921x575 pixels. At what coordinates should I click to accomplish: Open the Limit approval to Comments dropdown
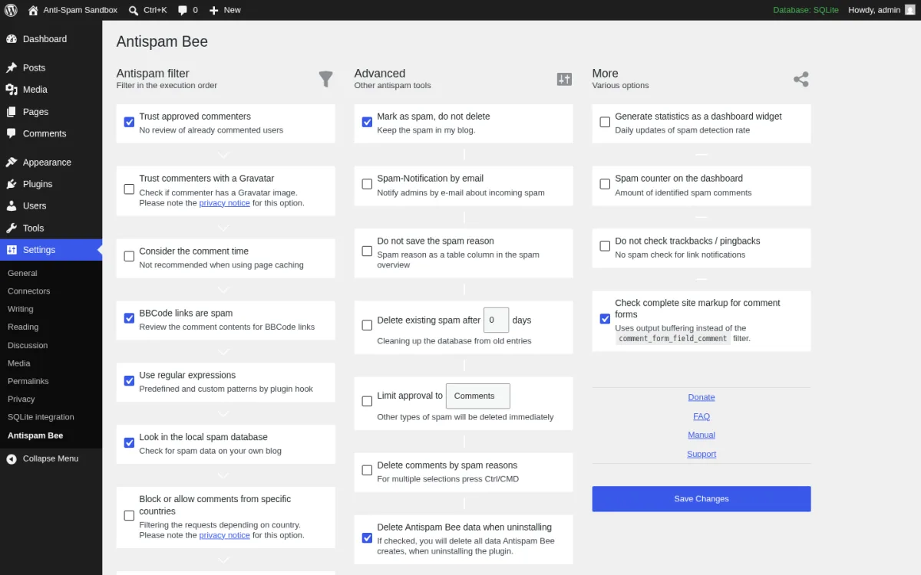[478, 396]
